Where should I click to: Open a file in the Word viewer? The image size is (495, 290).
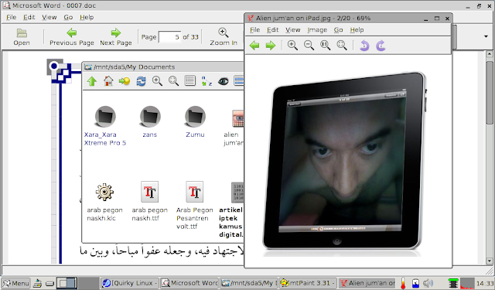click(22, 37)
